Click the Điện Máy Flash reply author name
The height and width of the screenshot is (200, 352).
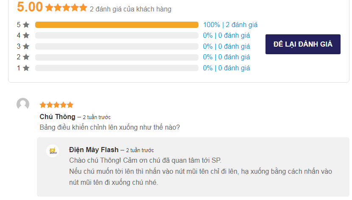94,150
